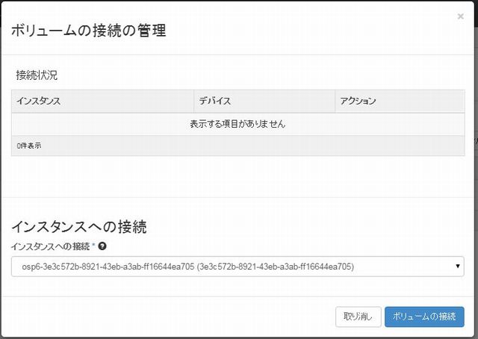The image size is (478, 339).
Task: Close the dialog with the × icon
Action: pyautogui.click(x=460, y=16)
